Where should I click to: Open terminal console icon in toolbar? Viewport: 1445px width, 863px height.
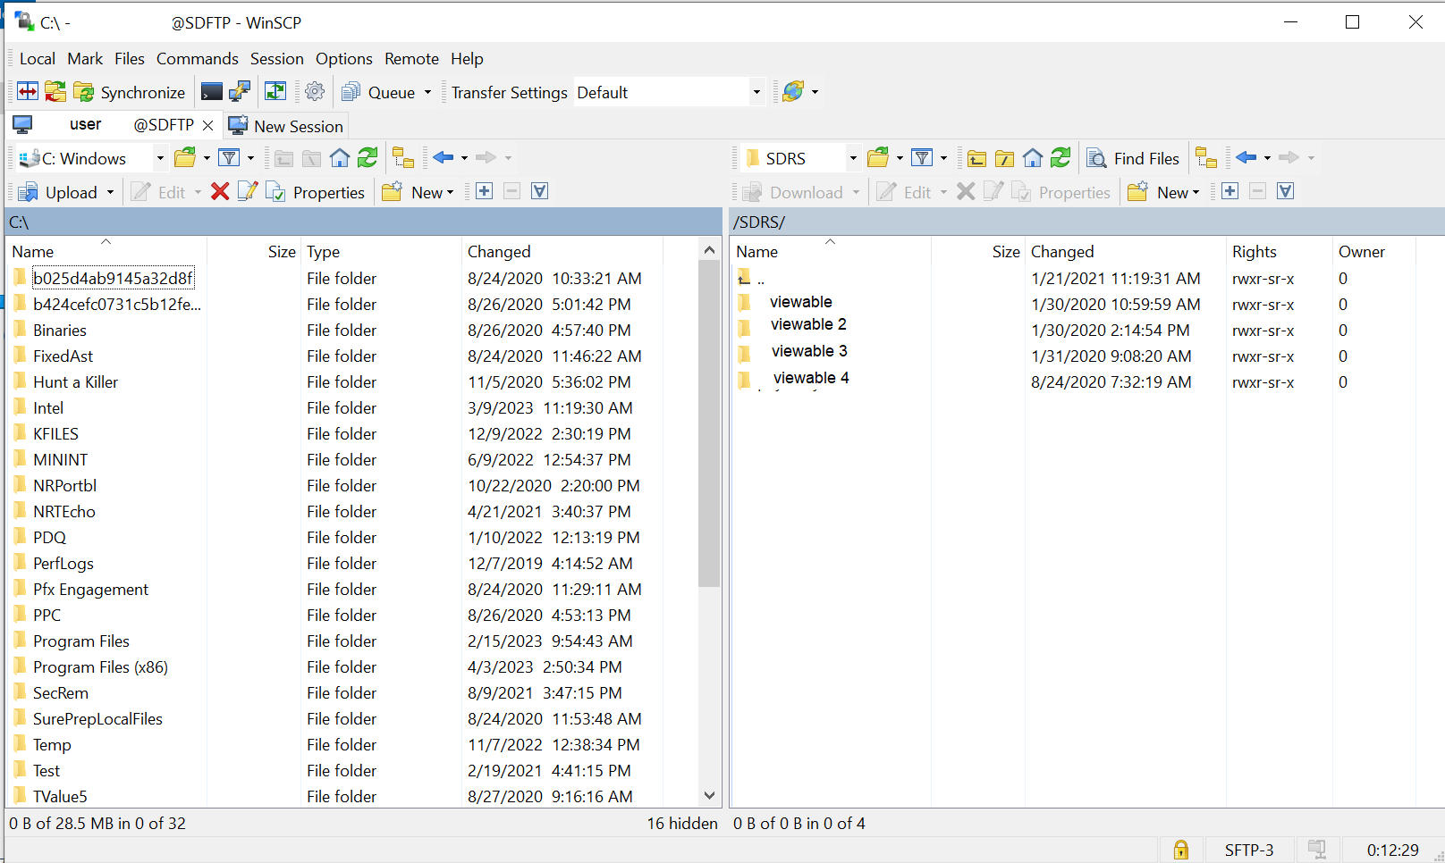coord(212,92)
